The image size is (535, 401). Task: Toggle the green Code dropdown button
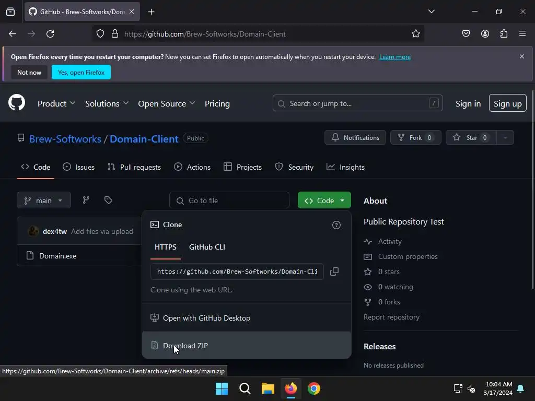(324, 200)
